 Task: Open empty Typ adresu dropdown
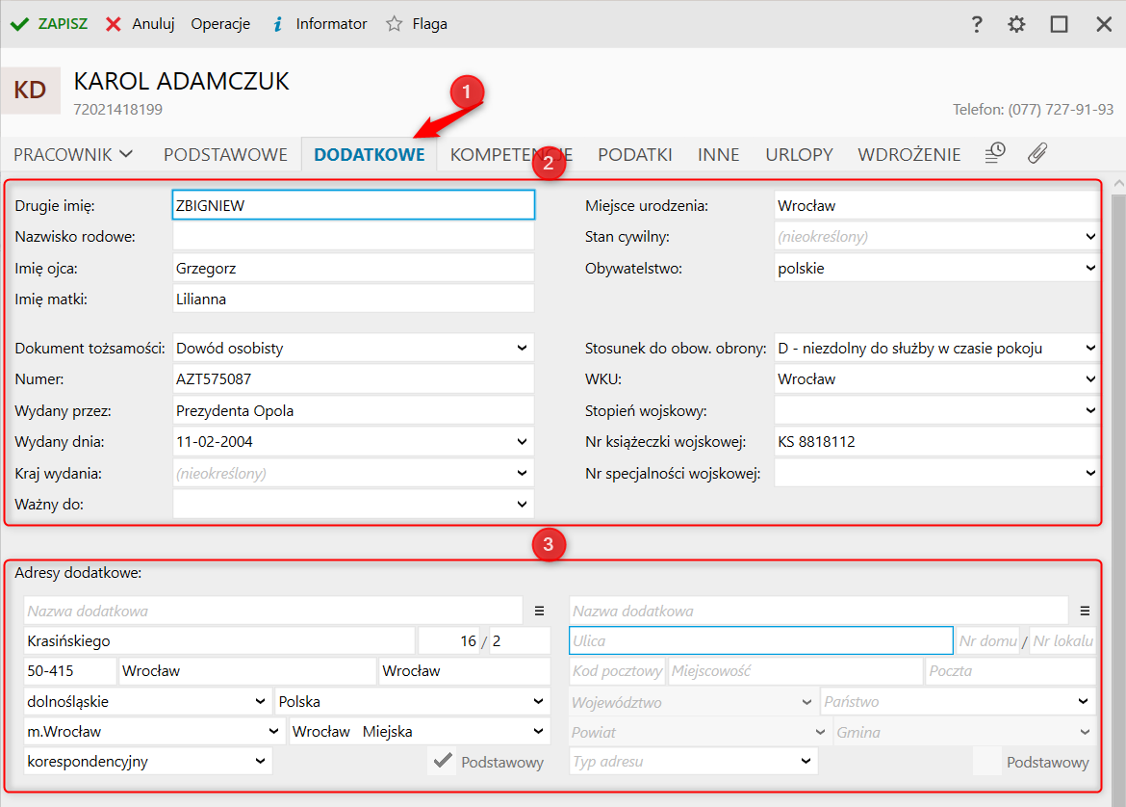806,761
